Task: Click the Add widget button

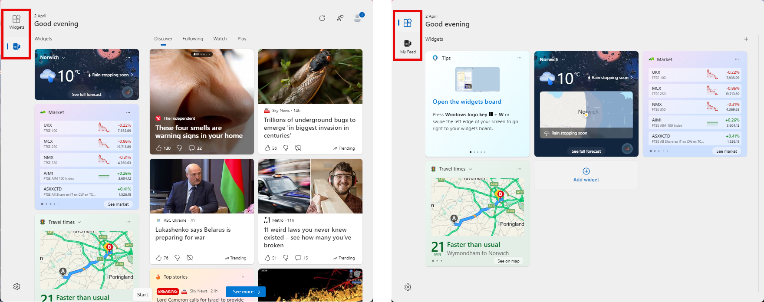Action: (x=586, y=175)
